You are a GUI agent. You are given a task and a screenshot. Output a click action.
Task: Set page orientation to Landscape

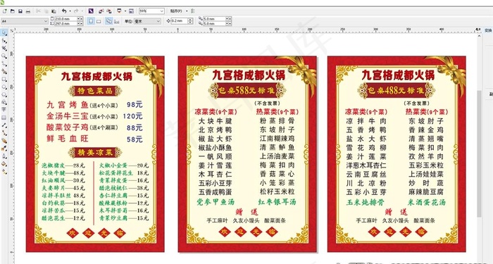99,21
